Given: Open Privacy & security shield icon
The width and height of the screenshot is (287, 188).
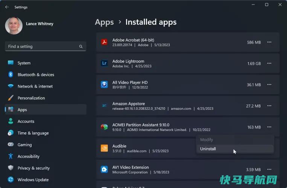Looking at the screenshot, I should click(11, 168).
